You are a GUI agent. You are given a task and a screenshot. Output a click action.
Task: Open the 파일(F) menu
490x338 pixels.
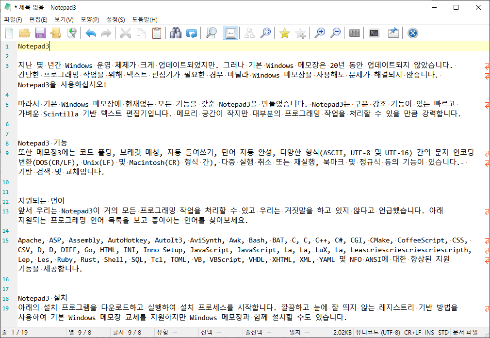(13, 20)
